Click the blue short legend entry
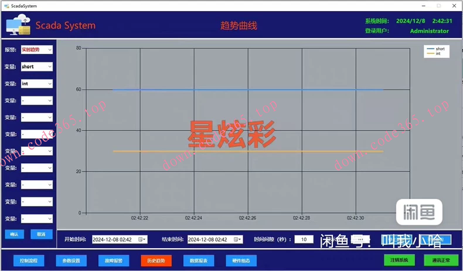This screenshot has height=271, width=463. [x=436, y=49]
